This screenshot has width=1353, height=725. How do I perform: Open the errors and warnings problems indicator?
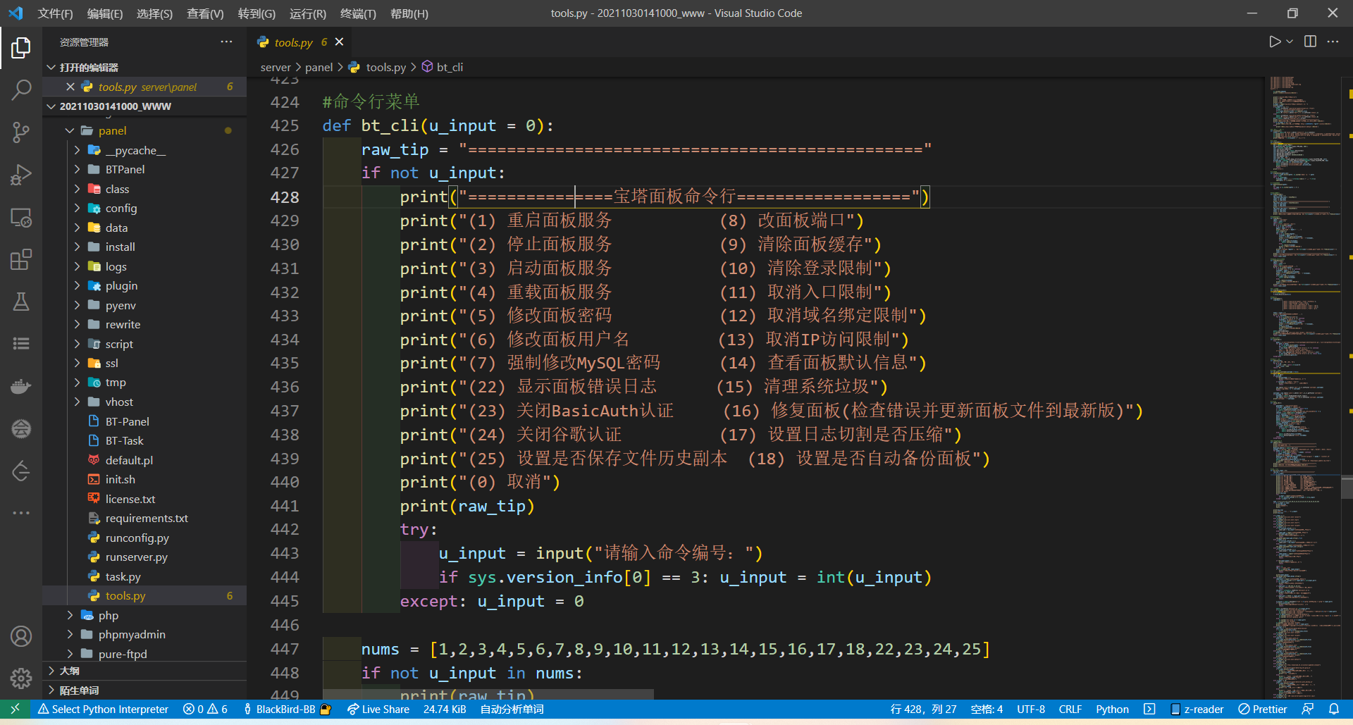[205, 709]
